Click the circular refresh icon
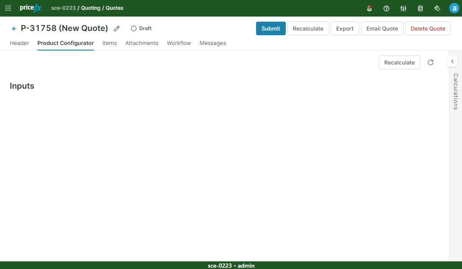This screenshot has width=462, height=269. (x=431, y=62)
